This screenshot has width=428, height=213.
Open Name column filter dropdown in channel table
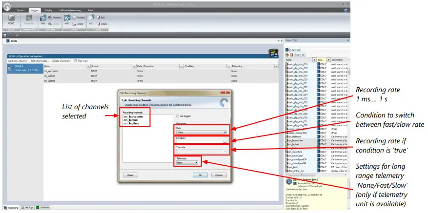click(x=88, y=66)
